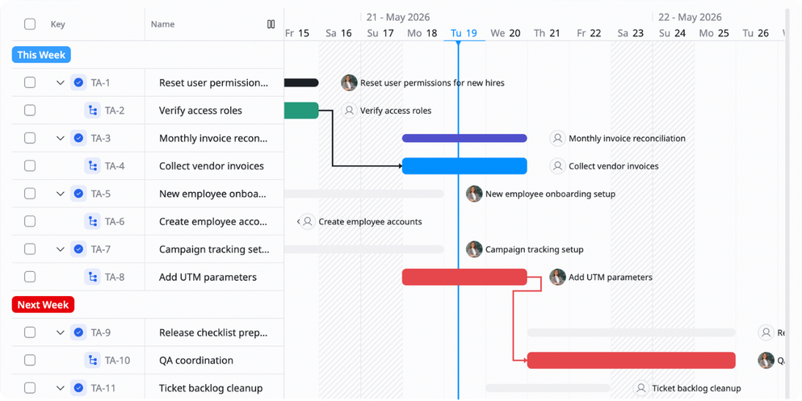The height and width of the screenshot is (401, 802).
Task: Click the black Reset user permissions Gantt bar
Action: click(301, 83)
